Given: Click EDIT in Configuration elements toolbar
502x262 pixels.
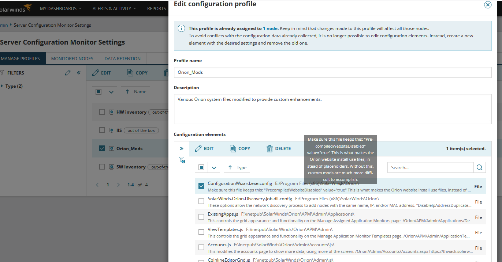Looking at the screenshot, I should (x=204, y=148).
